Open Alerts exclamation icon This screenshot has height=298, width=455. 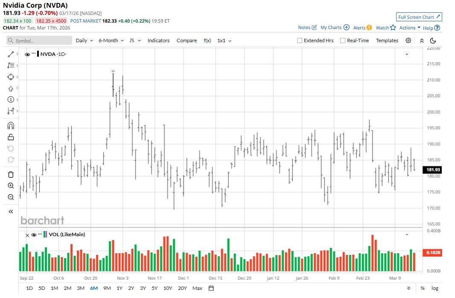pyautogui.click(x=369, y=28)
